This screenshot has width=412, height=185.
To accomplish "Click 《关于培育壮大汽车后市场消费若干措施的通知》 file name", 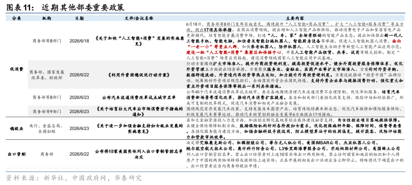I will [x=139, y=112].
